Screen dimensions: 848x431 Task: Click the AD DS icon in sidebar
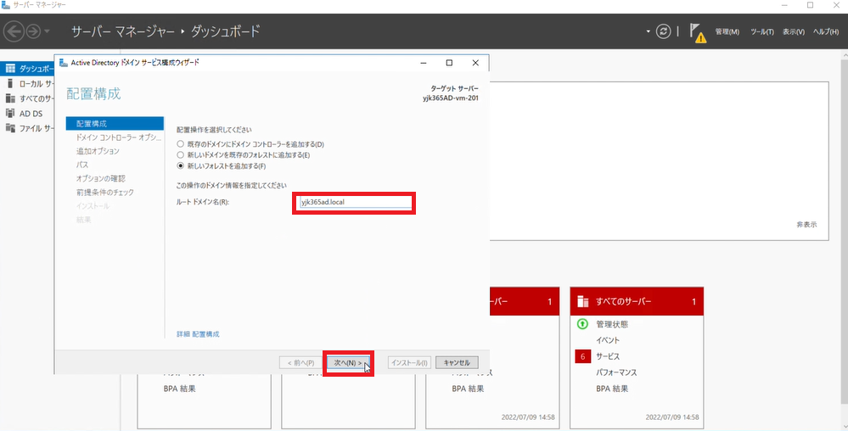(10, 114)
